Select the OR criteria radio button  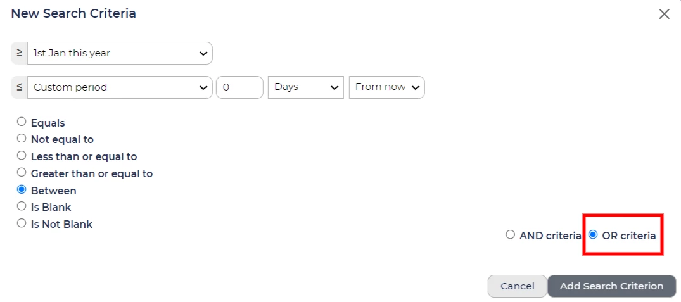click(594, 235)
